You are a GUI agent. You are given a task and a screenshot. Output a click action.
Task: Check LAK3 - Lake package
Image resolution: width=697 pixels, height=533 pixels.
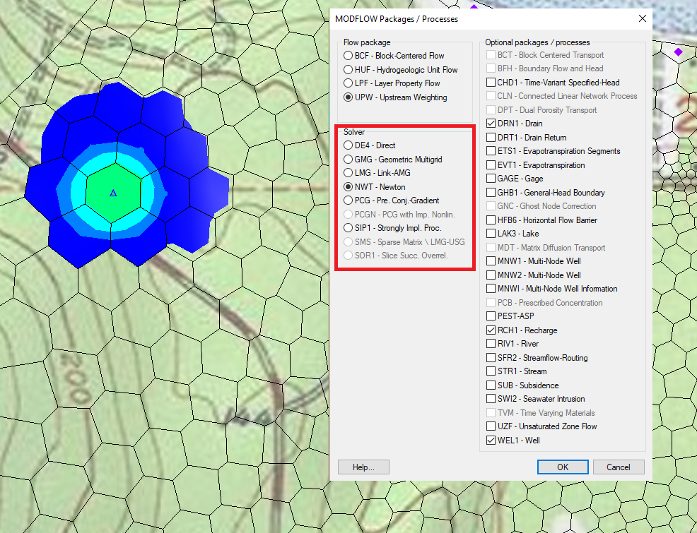(491, 233)
